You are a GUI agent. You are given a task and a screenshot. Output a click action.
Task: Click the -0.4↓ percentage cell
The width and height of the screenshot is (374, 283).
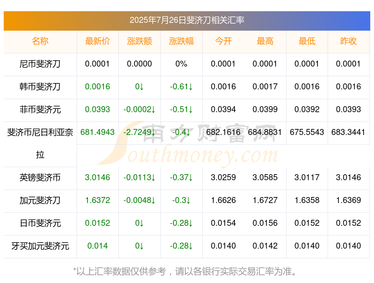click(181, 132)
